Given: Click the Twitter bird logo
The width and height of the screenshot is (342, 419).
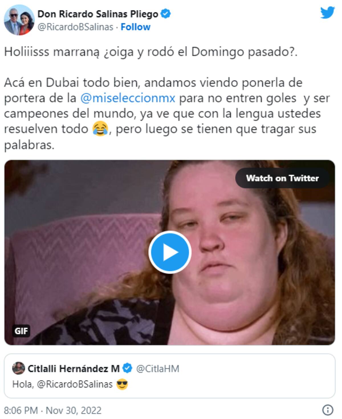Looking at the screenshot, I should (x=327, y=13).
